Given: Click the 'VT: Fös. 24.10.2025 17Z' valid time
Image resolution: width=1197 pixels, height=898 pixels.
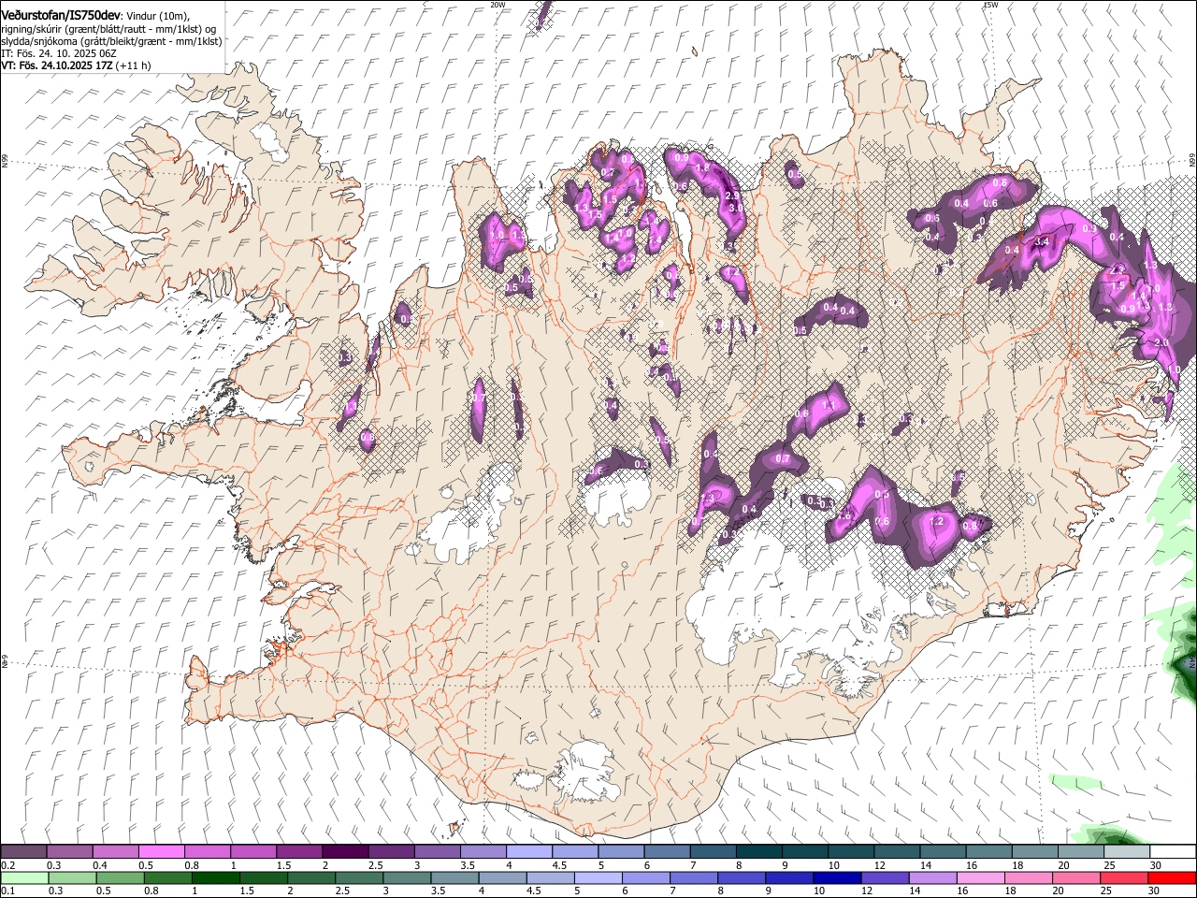Looking at the screenshot, I should pyautogui.click(x=56, y=65).
